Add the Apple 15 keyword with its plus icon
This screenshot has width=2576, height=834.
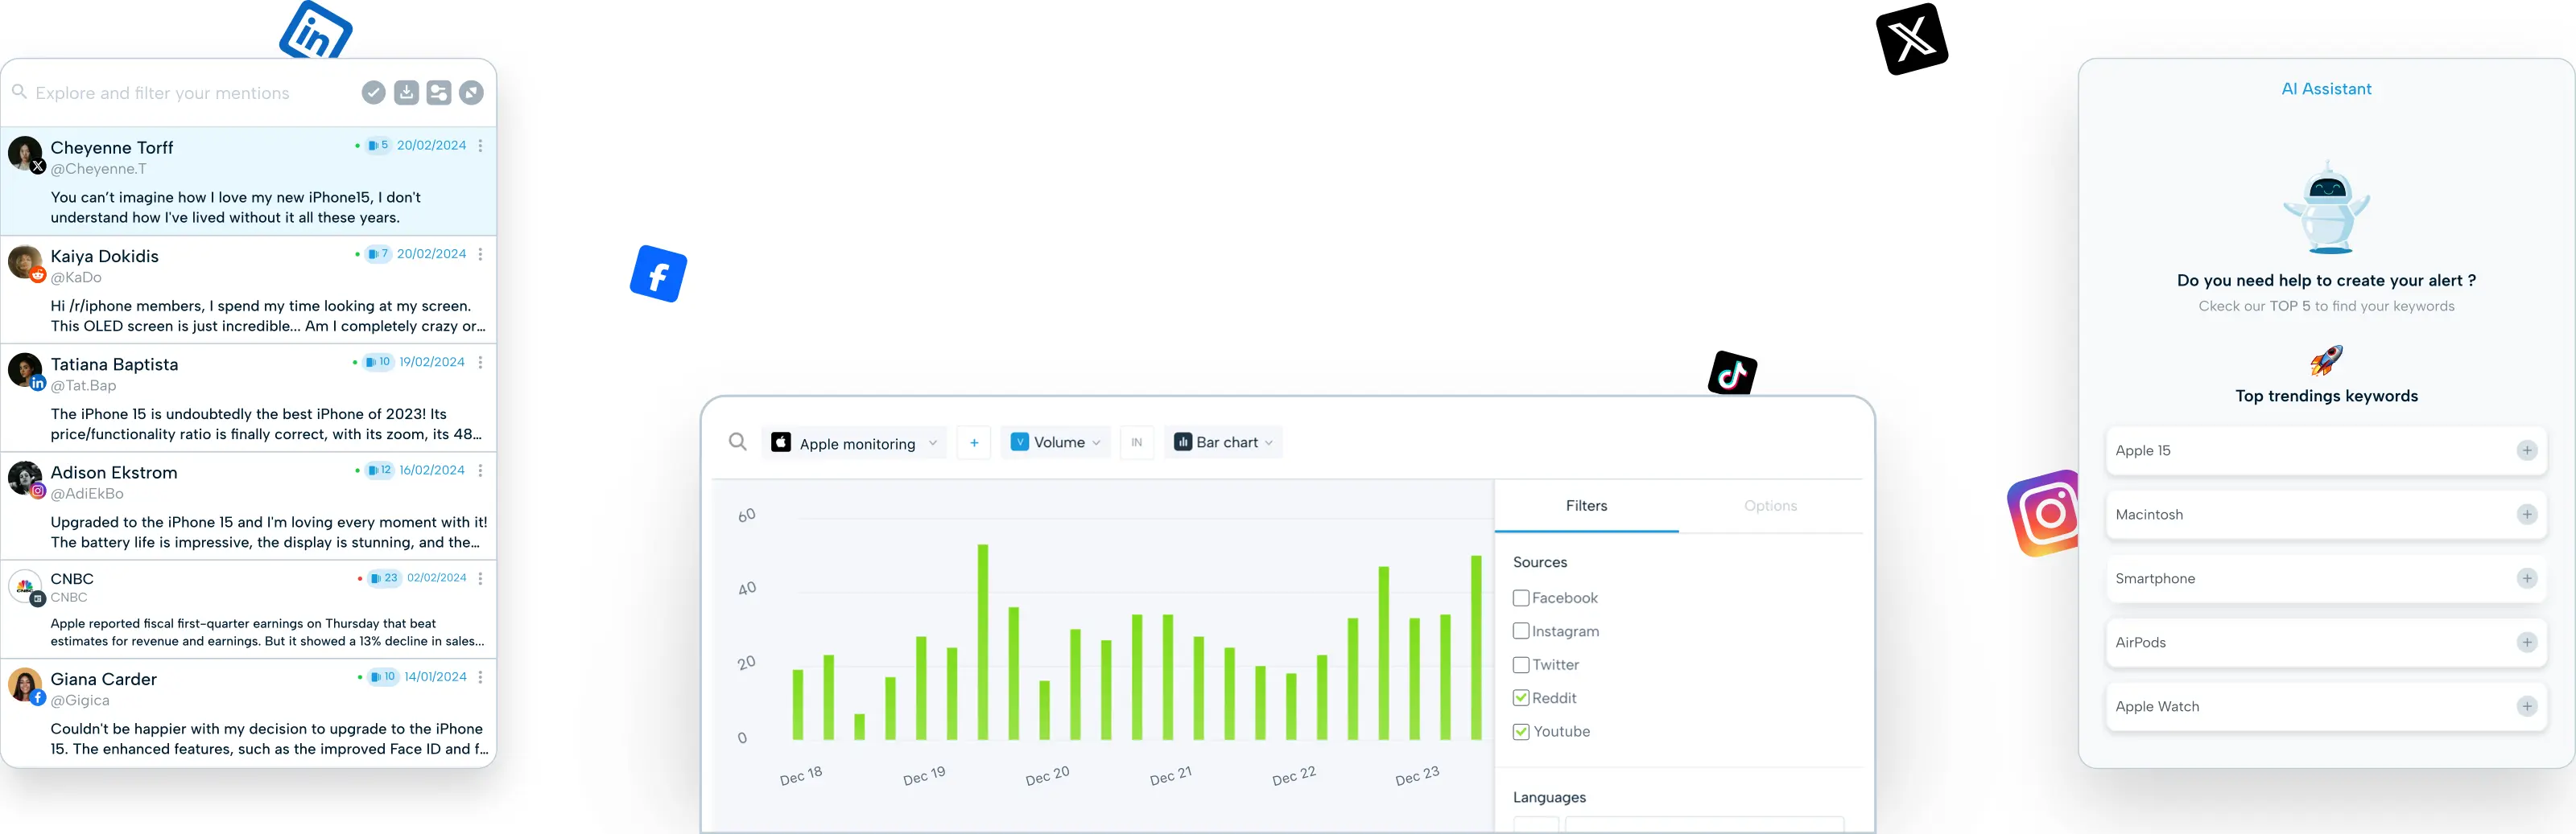point(2527,450)
